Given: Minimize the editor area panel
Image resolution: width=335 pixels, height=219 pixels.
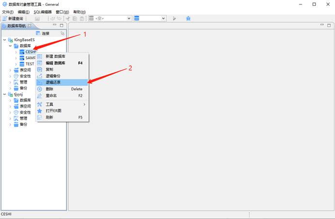Looking at the screenshot, I should coord(322,25).
